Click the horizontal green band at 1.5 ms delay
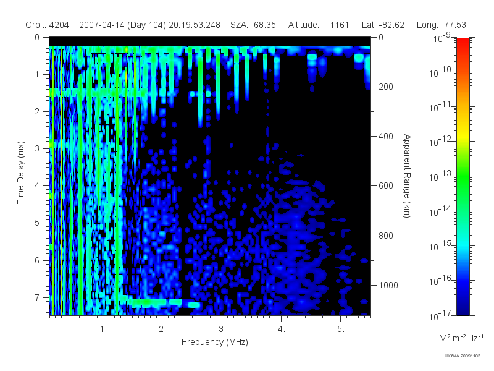494x371 pixels. (98, 92)
